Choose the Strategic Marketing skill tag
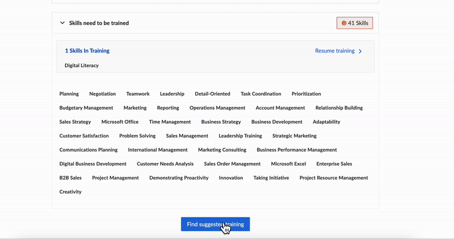This screenshot has width=454, height=239. pyautogui.click(x=294, y=136)
